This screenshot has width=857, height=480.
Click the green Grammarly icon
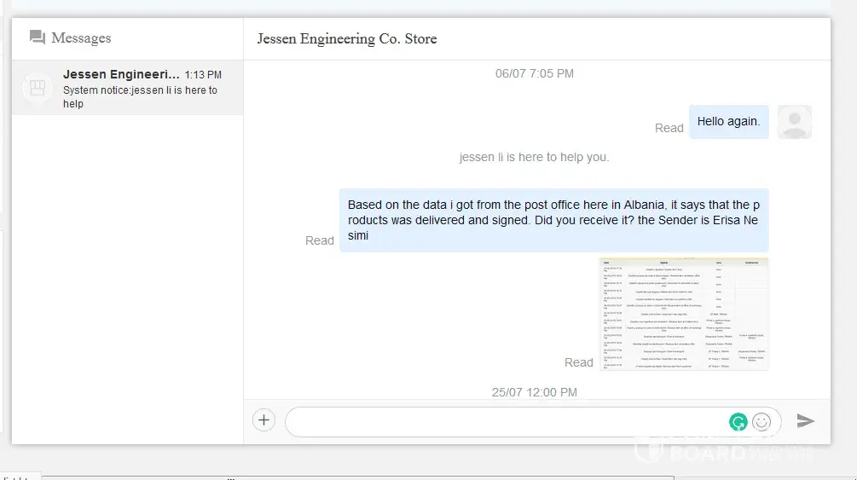pos(738,421)
